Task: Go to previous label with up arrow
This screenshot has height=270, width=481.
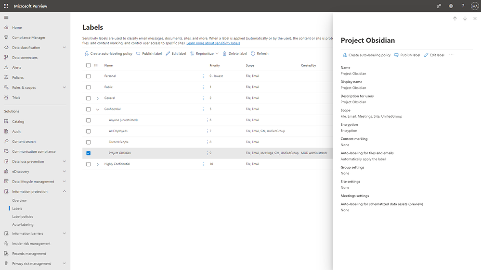Action: click(x=455, y=19)
